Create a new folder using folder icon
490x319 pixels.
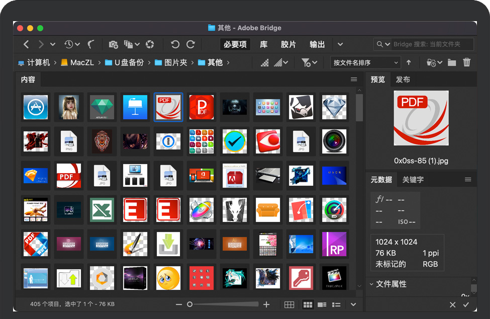coord(452,62)
